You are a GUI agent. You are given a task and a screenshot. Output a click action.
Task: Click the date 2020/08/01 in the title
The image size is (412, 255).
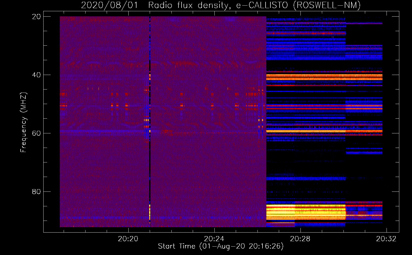coord(109,5)
